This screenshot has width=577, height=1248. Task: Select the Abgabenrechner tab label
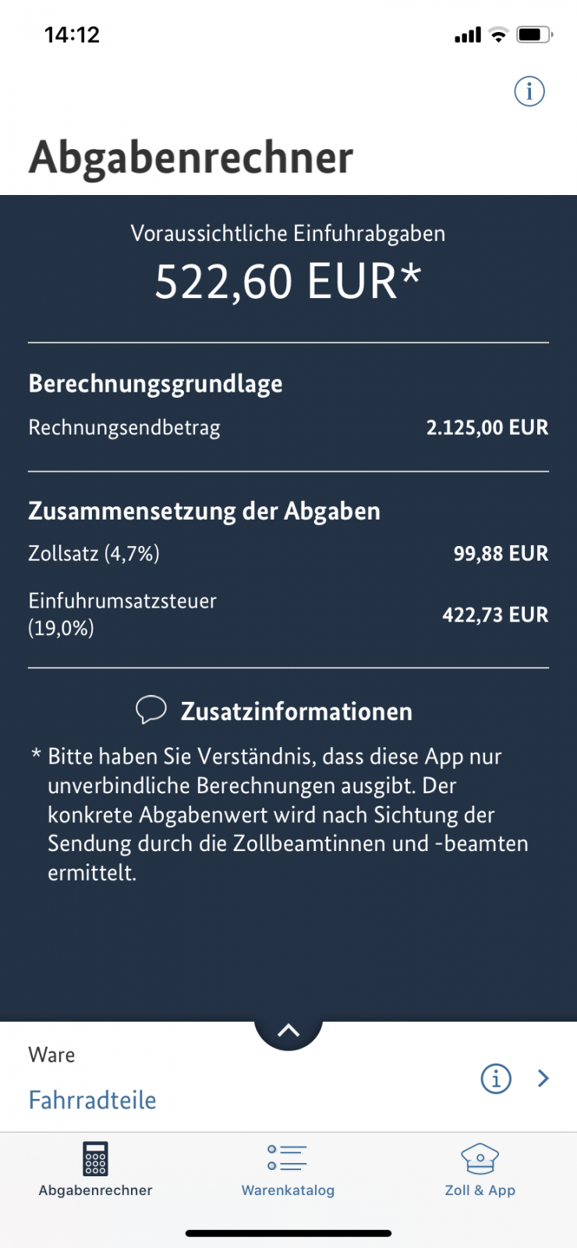pos(96,1190)
